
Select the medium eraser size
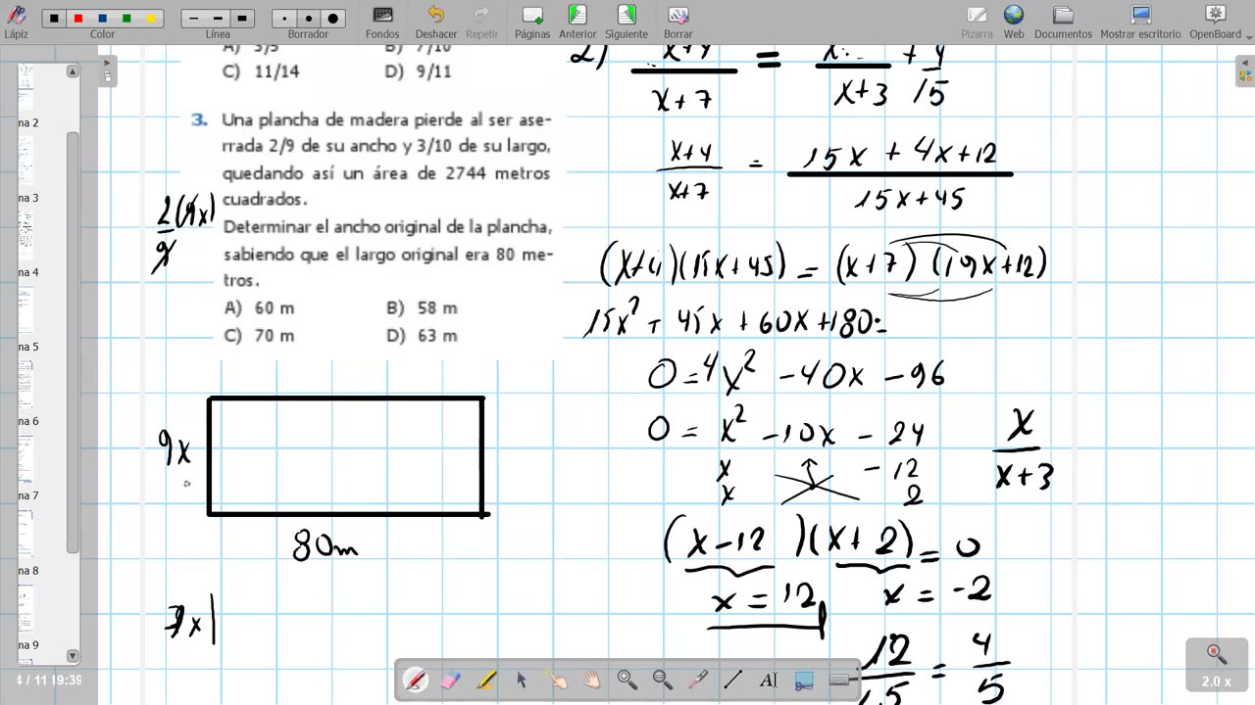309,19
